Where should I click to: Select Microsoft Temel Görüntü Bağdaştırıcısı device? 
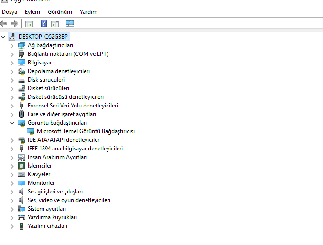click(86, 131)
